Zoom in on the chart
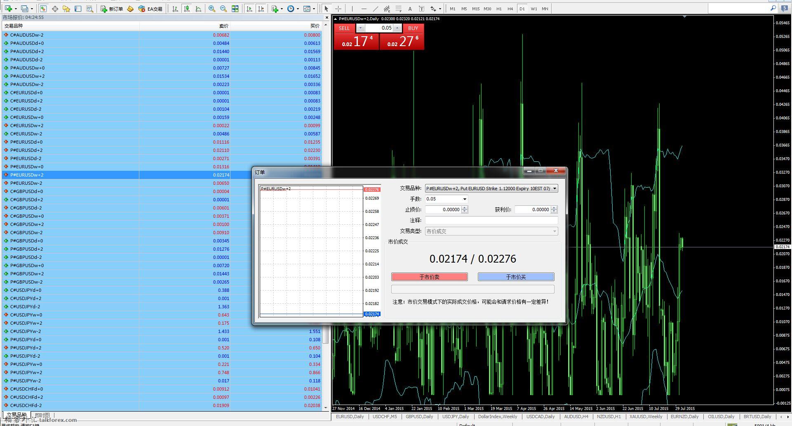 [212, 9]
